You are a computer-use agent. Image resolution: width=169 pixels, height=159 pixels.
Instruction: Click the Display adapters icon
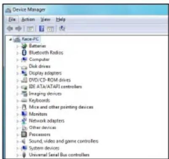click(24, 73)
